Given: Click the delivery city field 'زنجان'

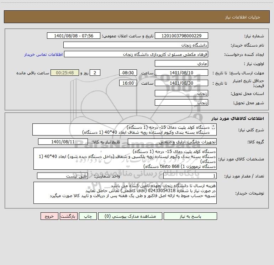Looking at the screenshot, I should (181, 102).
